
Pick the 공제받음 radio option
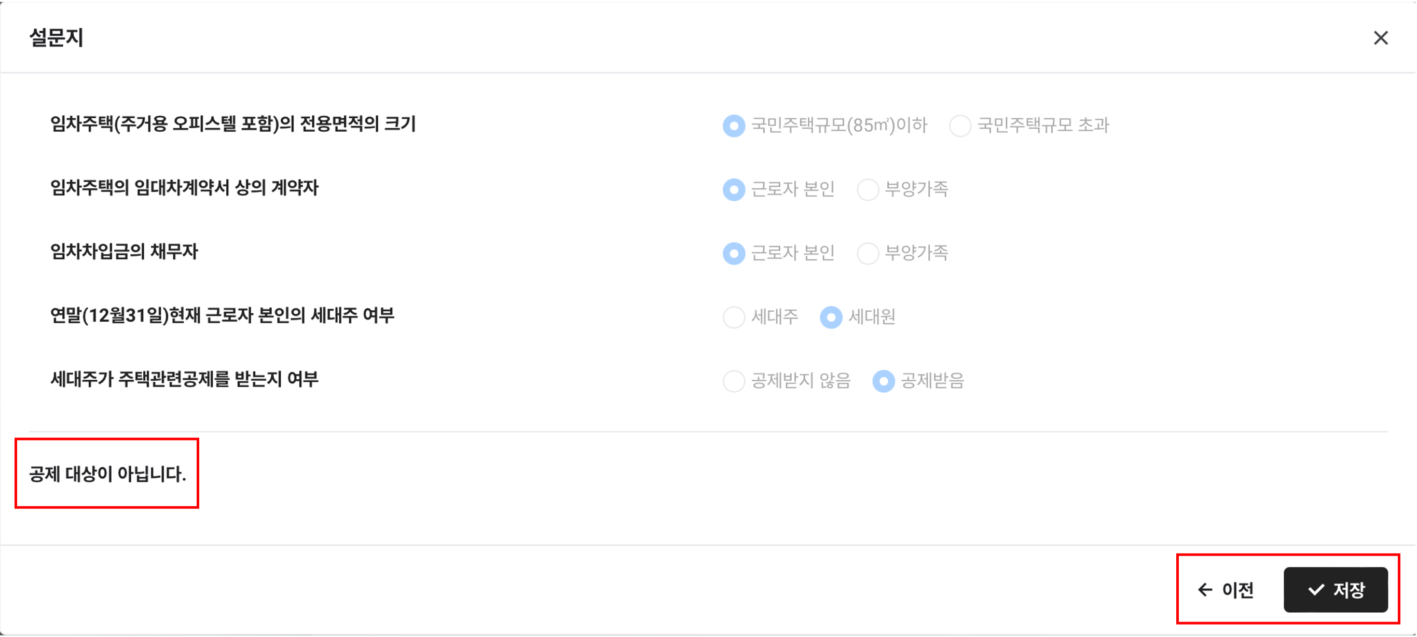pos(884,381)
